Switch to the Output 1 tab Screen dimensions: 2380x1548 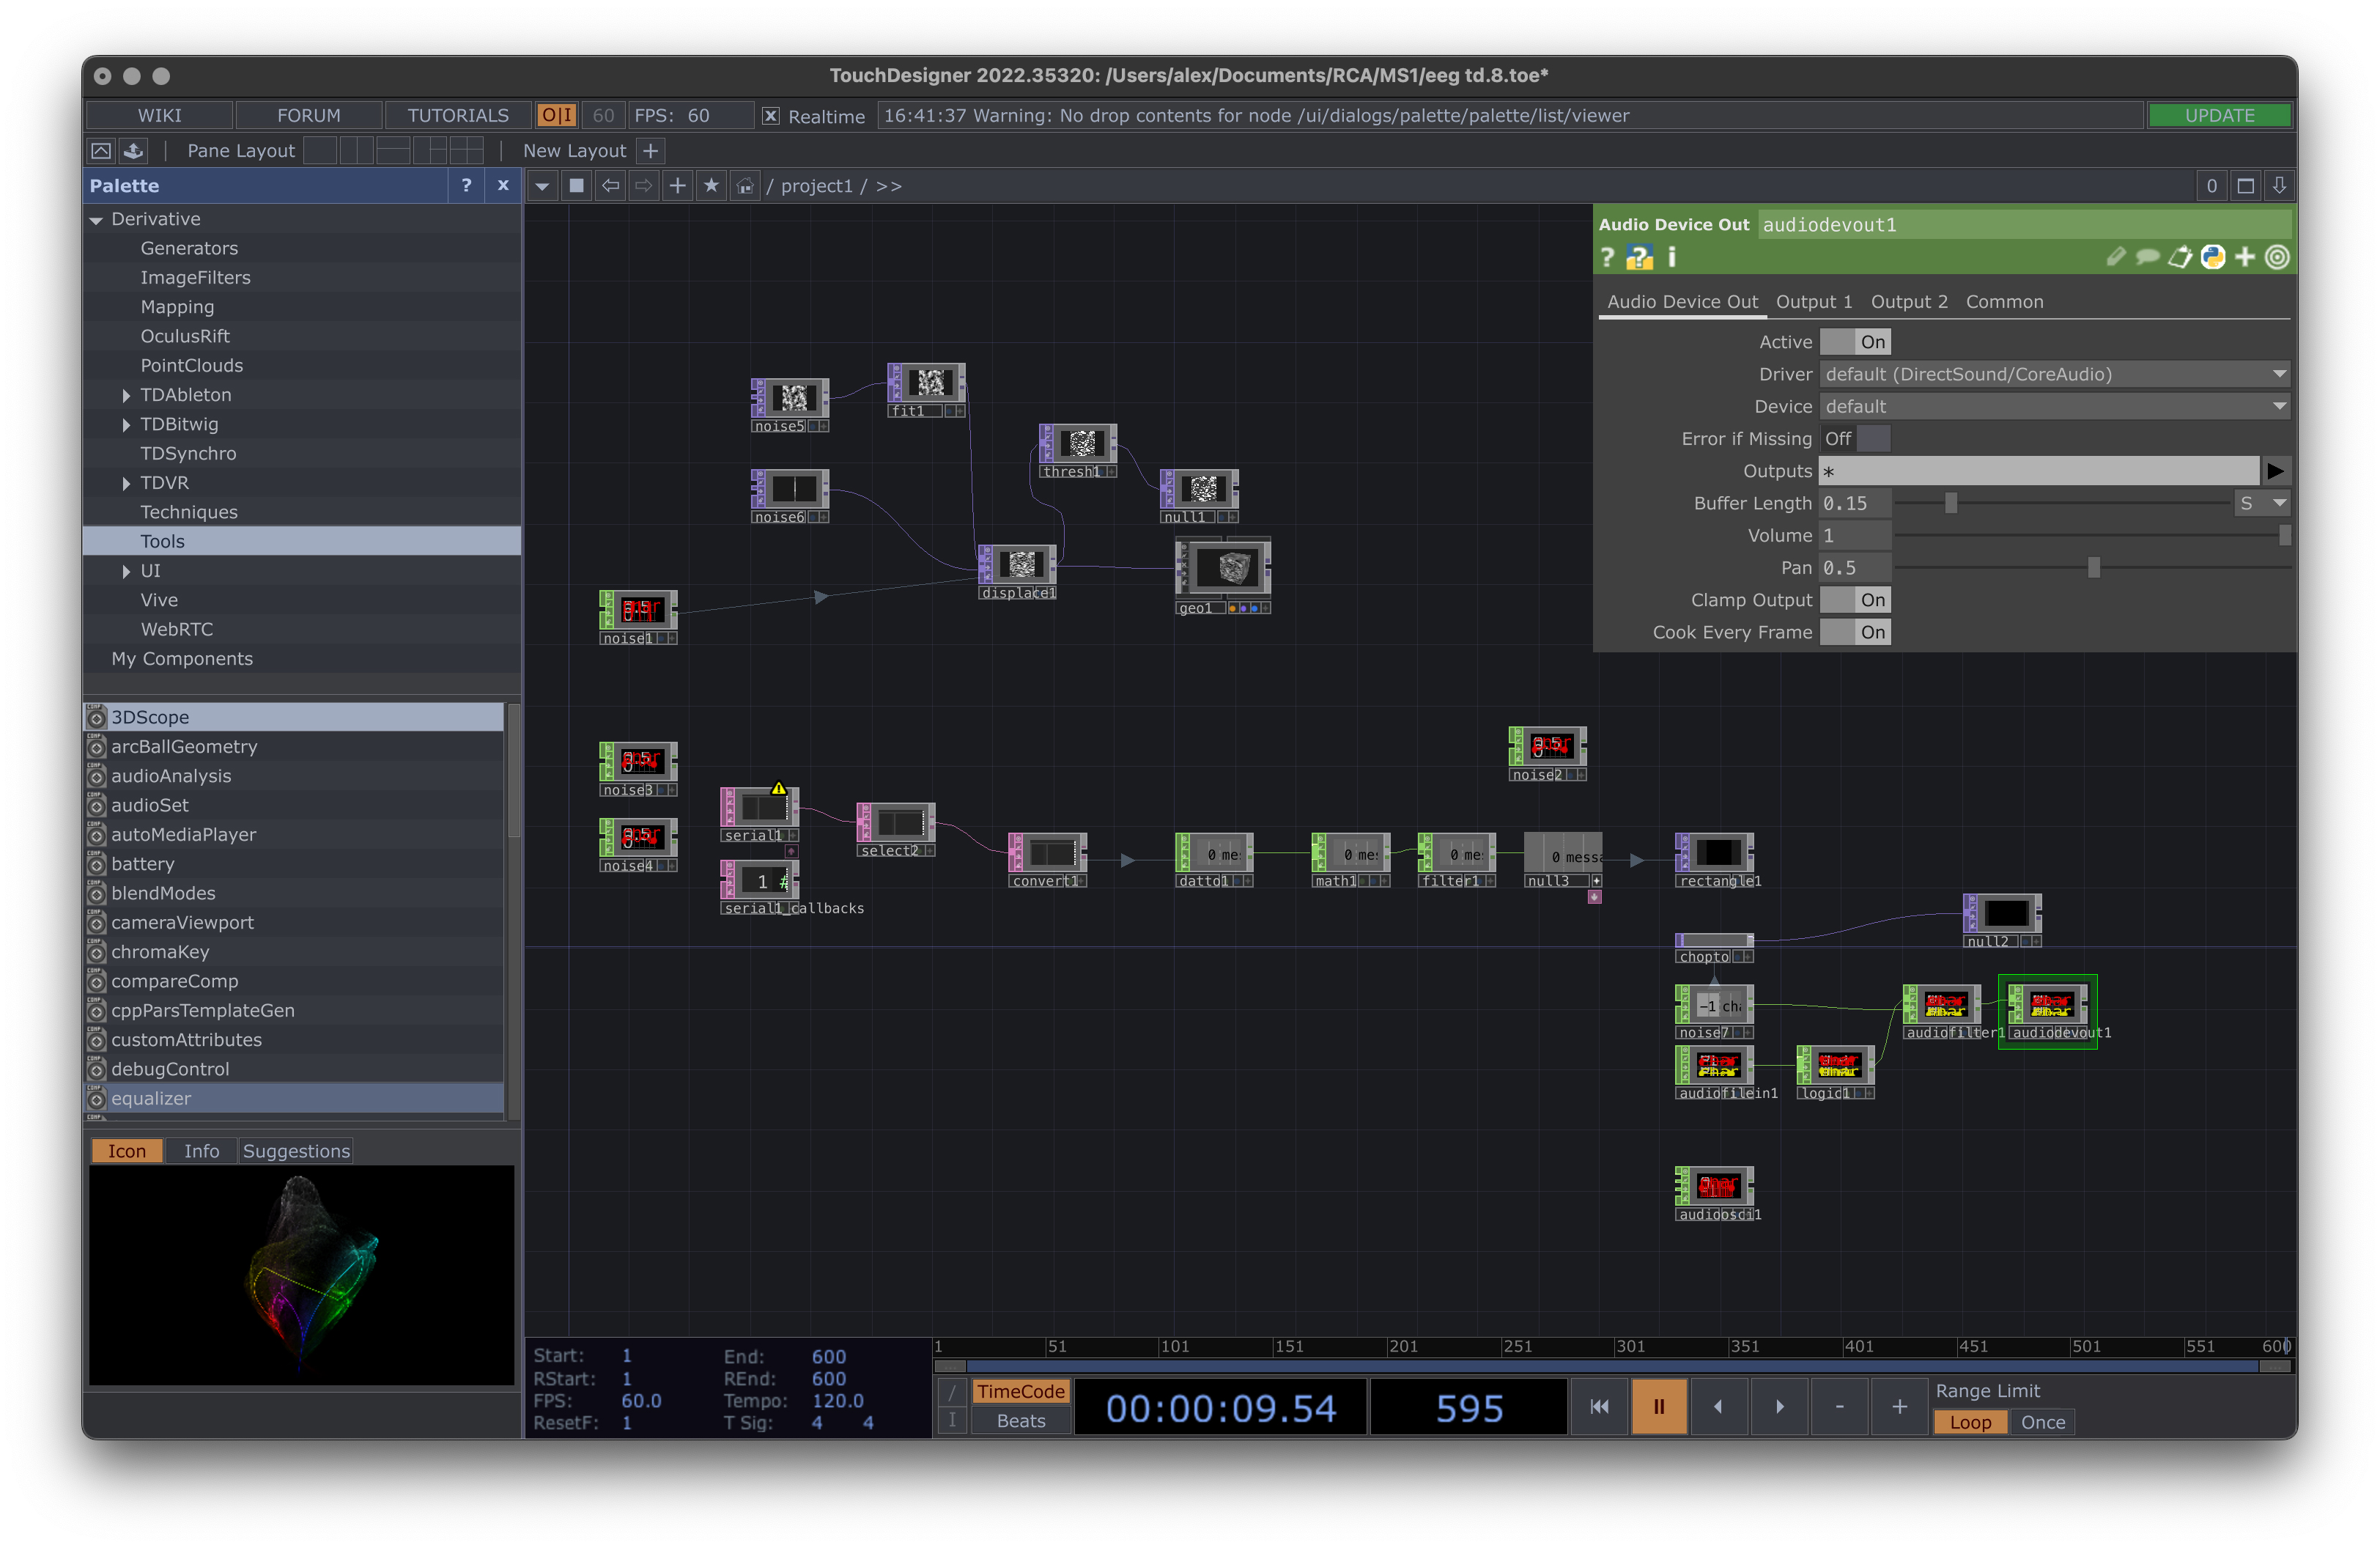[x=1813, y=302]
